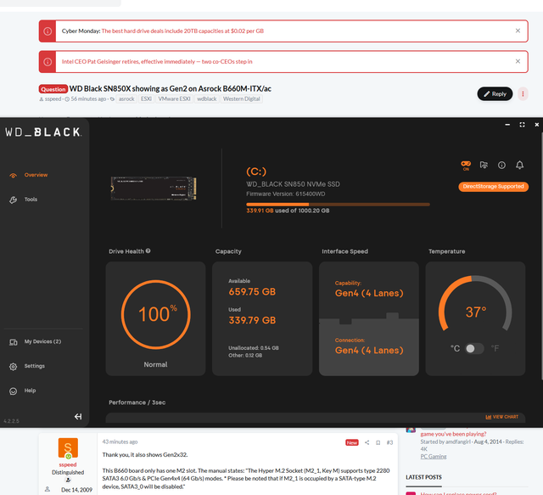Share post #3 using share icon
The height and width of the screenshot is (495, 543).
pos(367,442)
